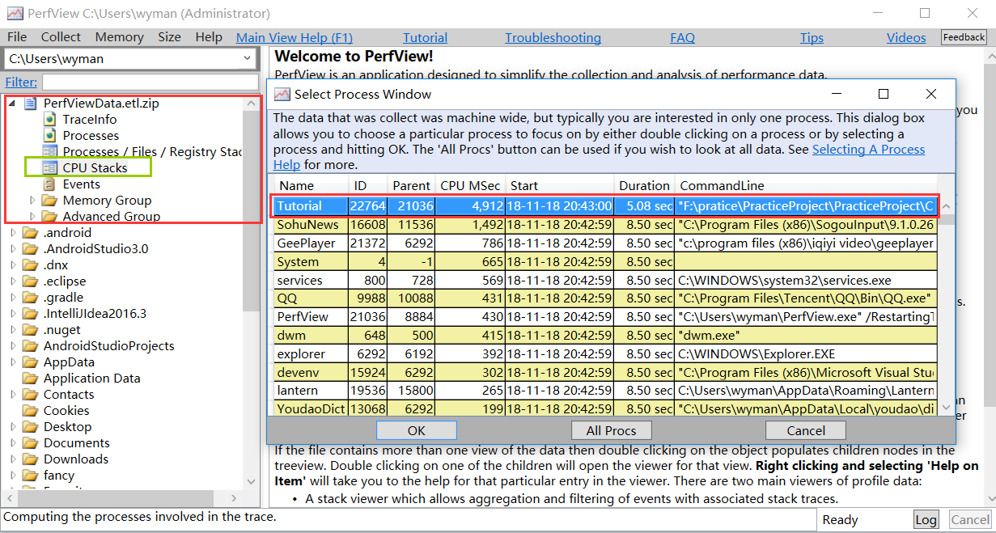Viewport: 996px width, 533px height.
Task: Expand the Advanced Group node
Action: 32,217
